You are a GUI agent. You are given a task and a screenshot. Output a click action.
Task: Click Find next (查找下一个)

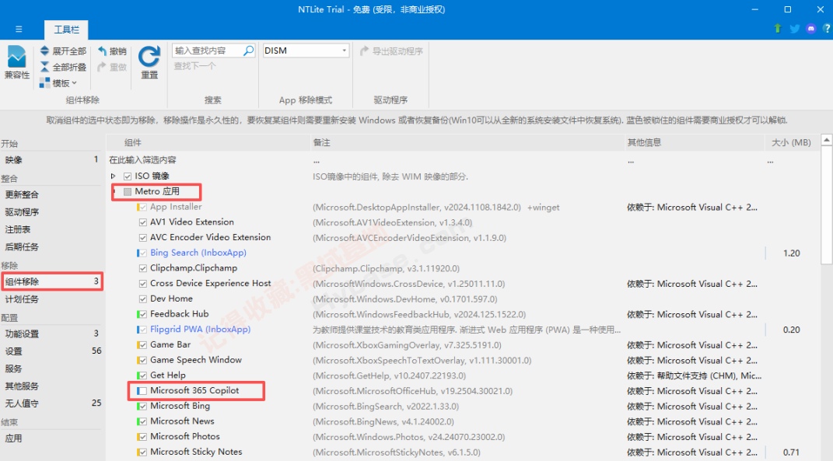(x=195, y=66)
